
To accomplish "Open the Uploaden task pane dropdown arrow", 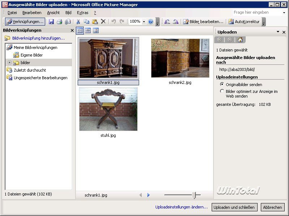I will pyautogui.click(x=278, y=32).
